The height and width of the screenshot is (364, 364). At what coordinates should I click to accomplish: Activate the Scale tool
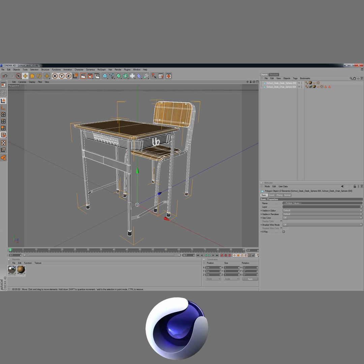coord(32,76)
